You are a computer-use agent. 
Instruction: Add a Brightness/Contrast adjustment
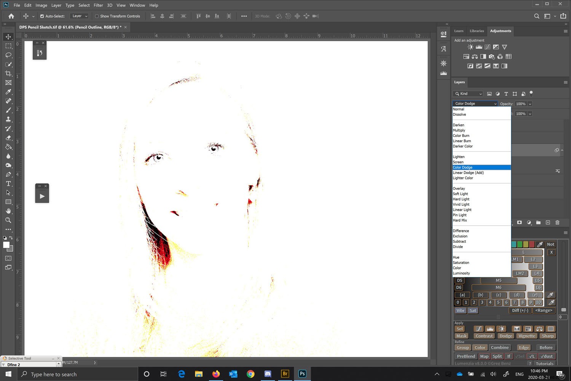470,47
